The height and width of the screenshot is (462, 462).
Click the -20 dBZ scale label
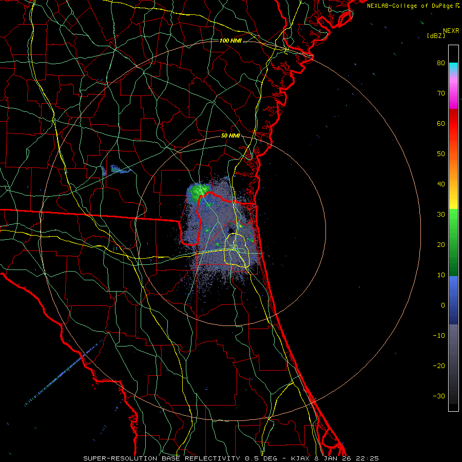pos(439,365)
